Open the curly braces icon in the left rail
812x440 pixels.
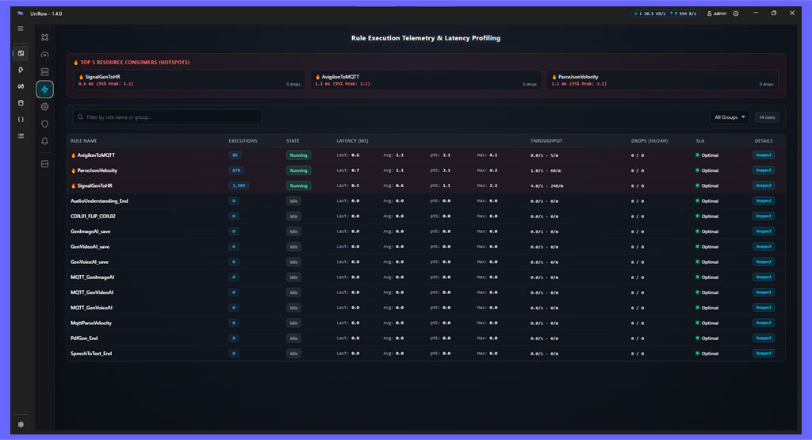(x=21, y=120)
